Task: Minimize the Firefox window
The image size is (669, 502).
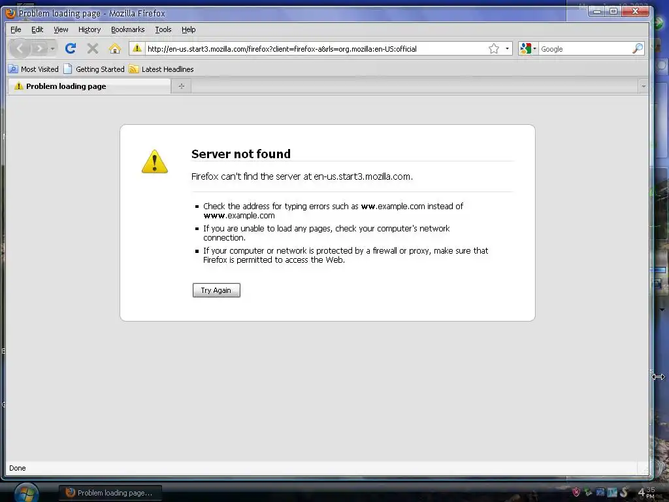Action: (597, 12)
